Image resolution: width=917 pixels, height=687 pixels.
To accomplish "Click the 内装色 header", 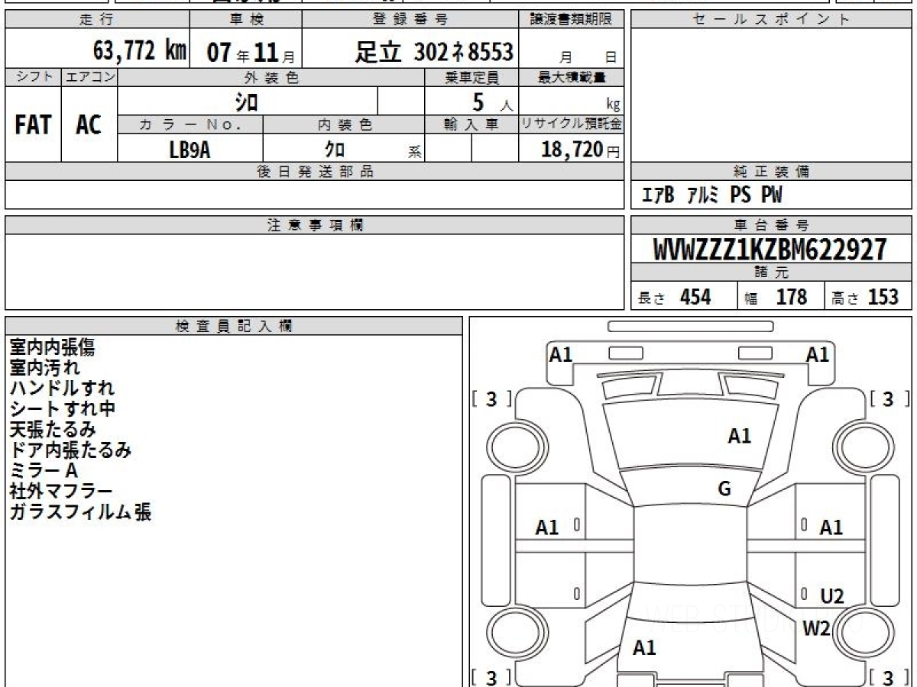I will tap(344, 124).
